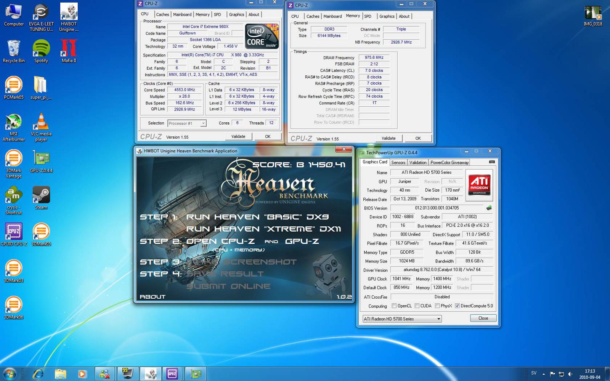
Task: Open the Recycle Bin
Action: (x=14, y=51)
